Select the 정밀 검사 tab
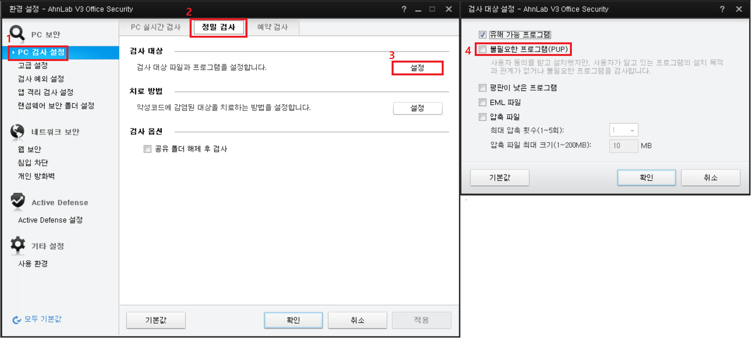The width and height of the screenshot is (756, 352). click(218, 27)
